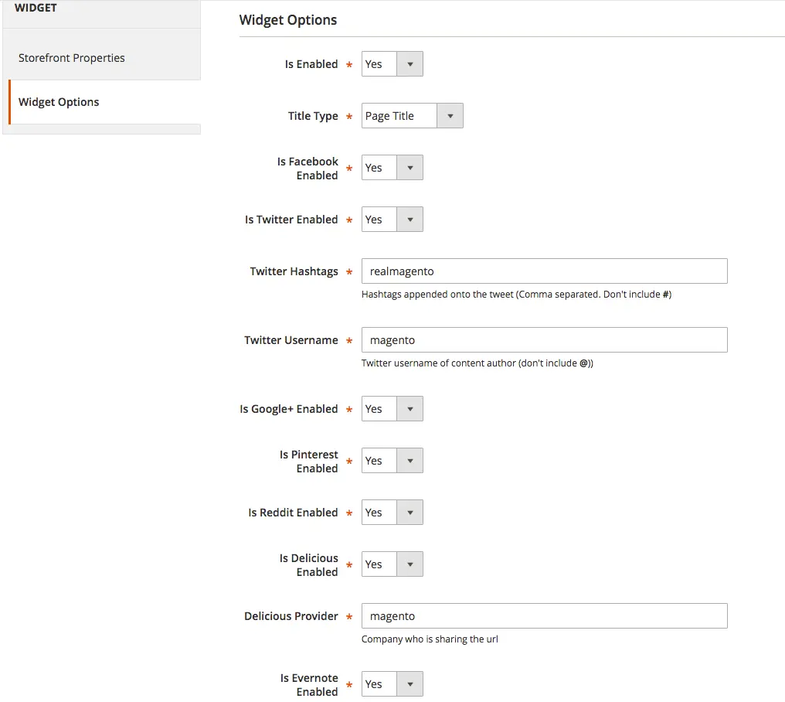Open the Is Reddit Enabled dropdown

pyautogui.click(x=392, y=513)
